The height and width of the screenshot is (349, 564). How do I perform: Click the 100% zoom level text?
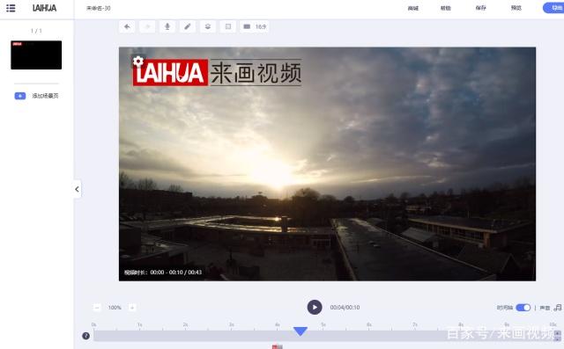[x=115, y=308]
